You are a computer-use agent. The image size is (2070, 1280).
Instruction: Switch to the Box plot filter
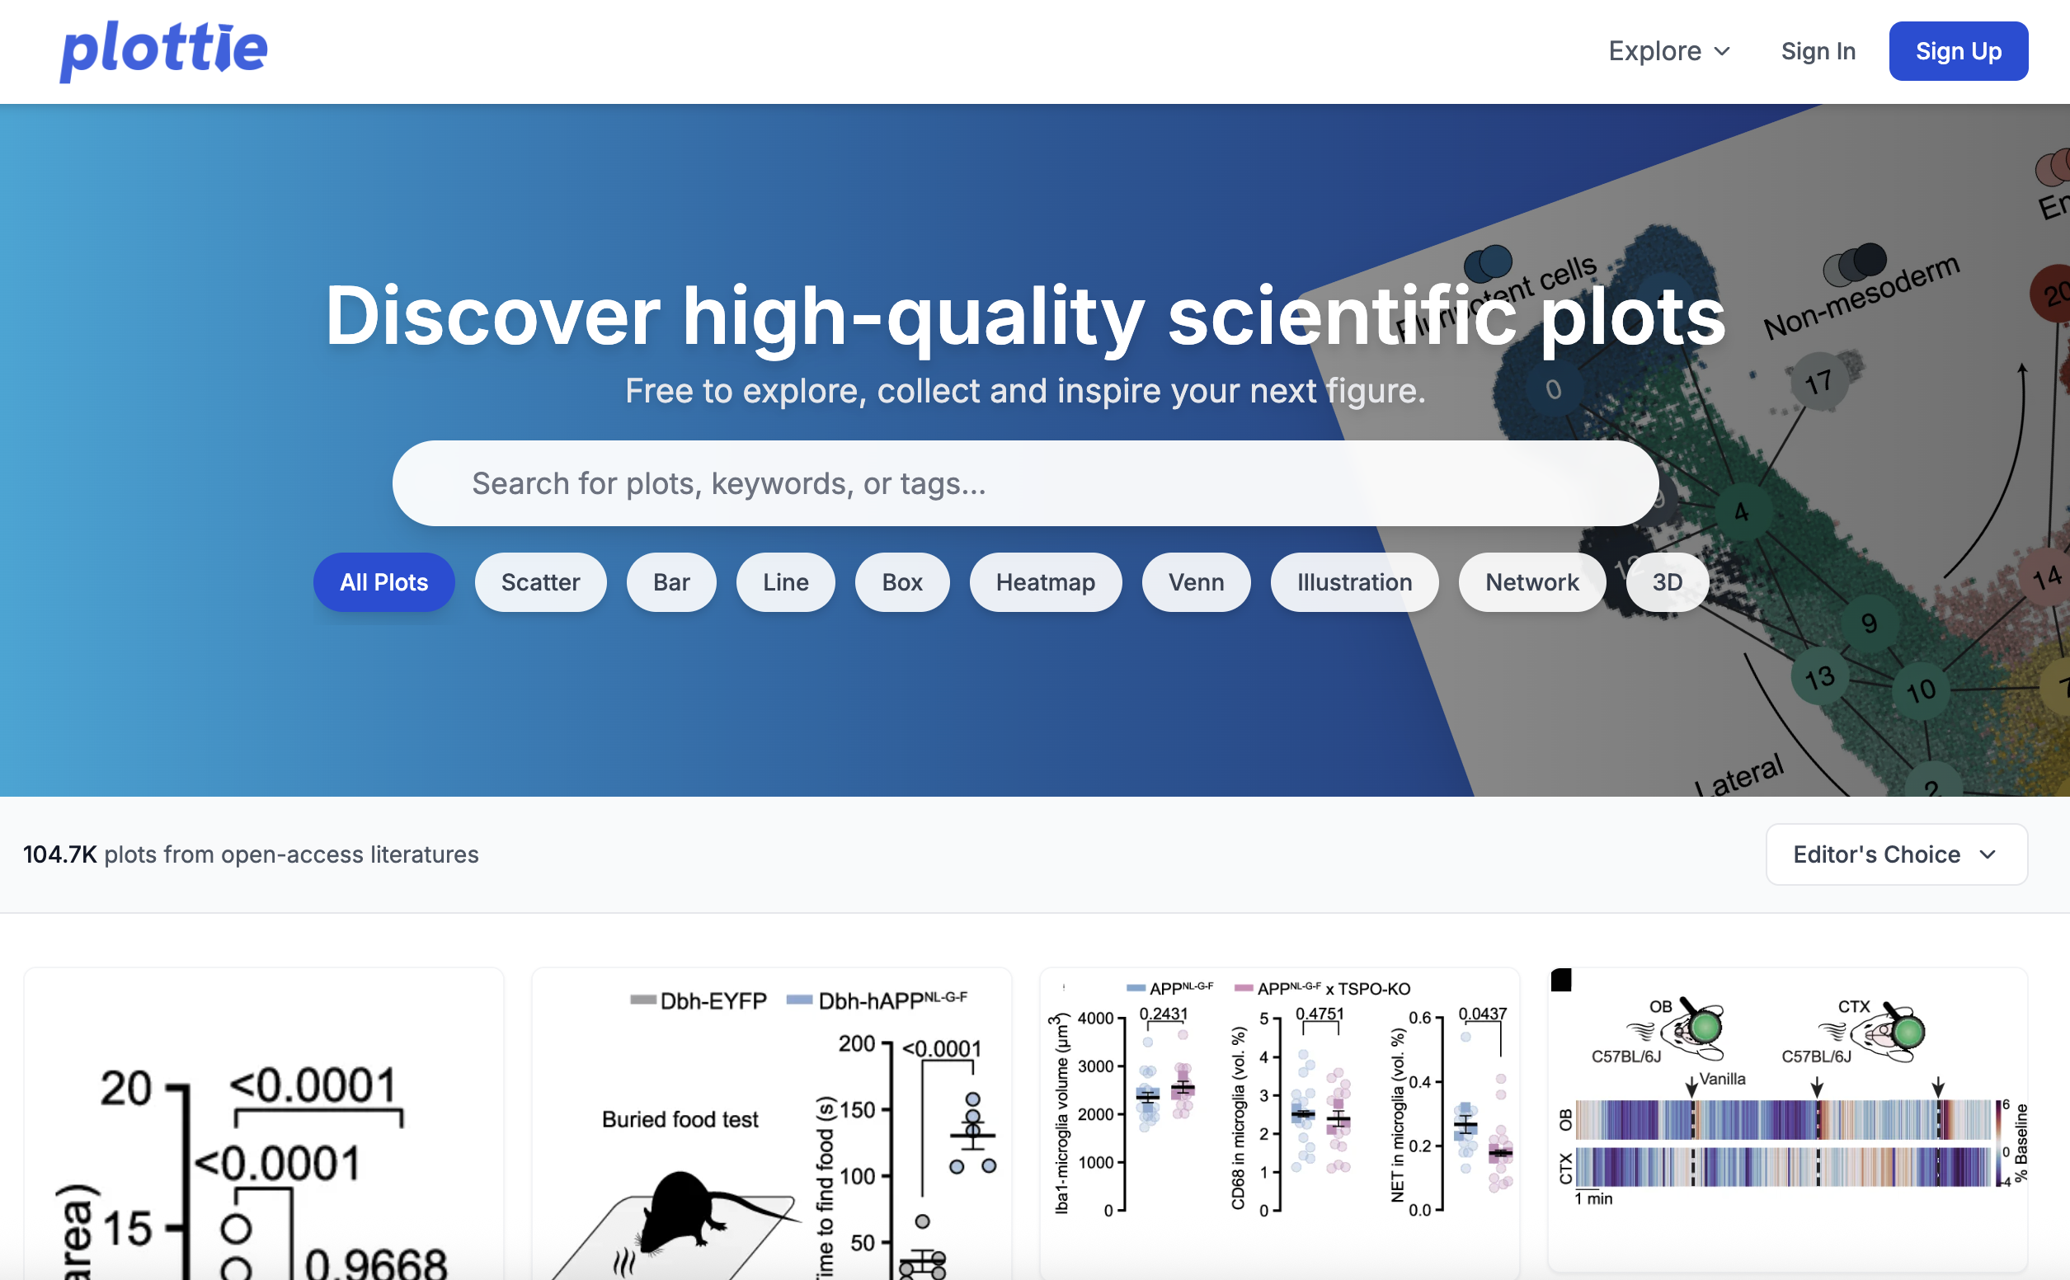coord(901,582)
